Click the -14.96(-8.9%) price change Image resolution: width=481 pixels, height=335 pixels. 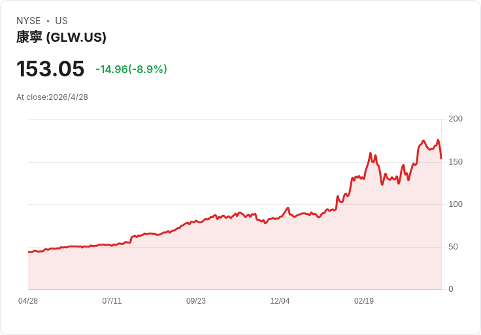click(131, 69)
